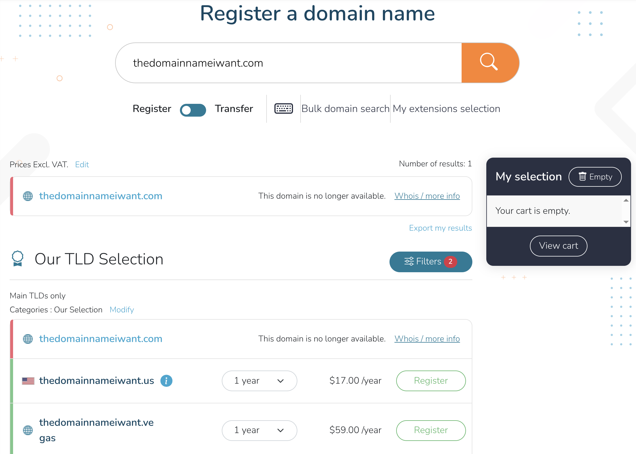
Task: Select the Register label option
Action: pyautogui.click(x=152, y=109)
